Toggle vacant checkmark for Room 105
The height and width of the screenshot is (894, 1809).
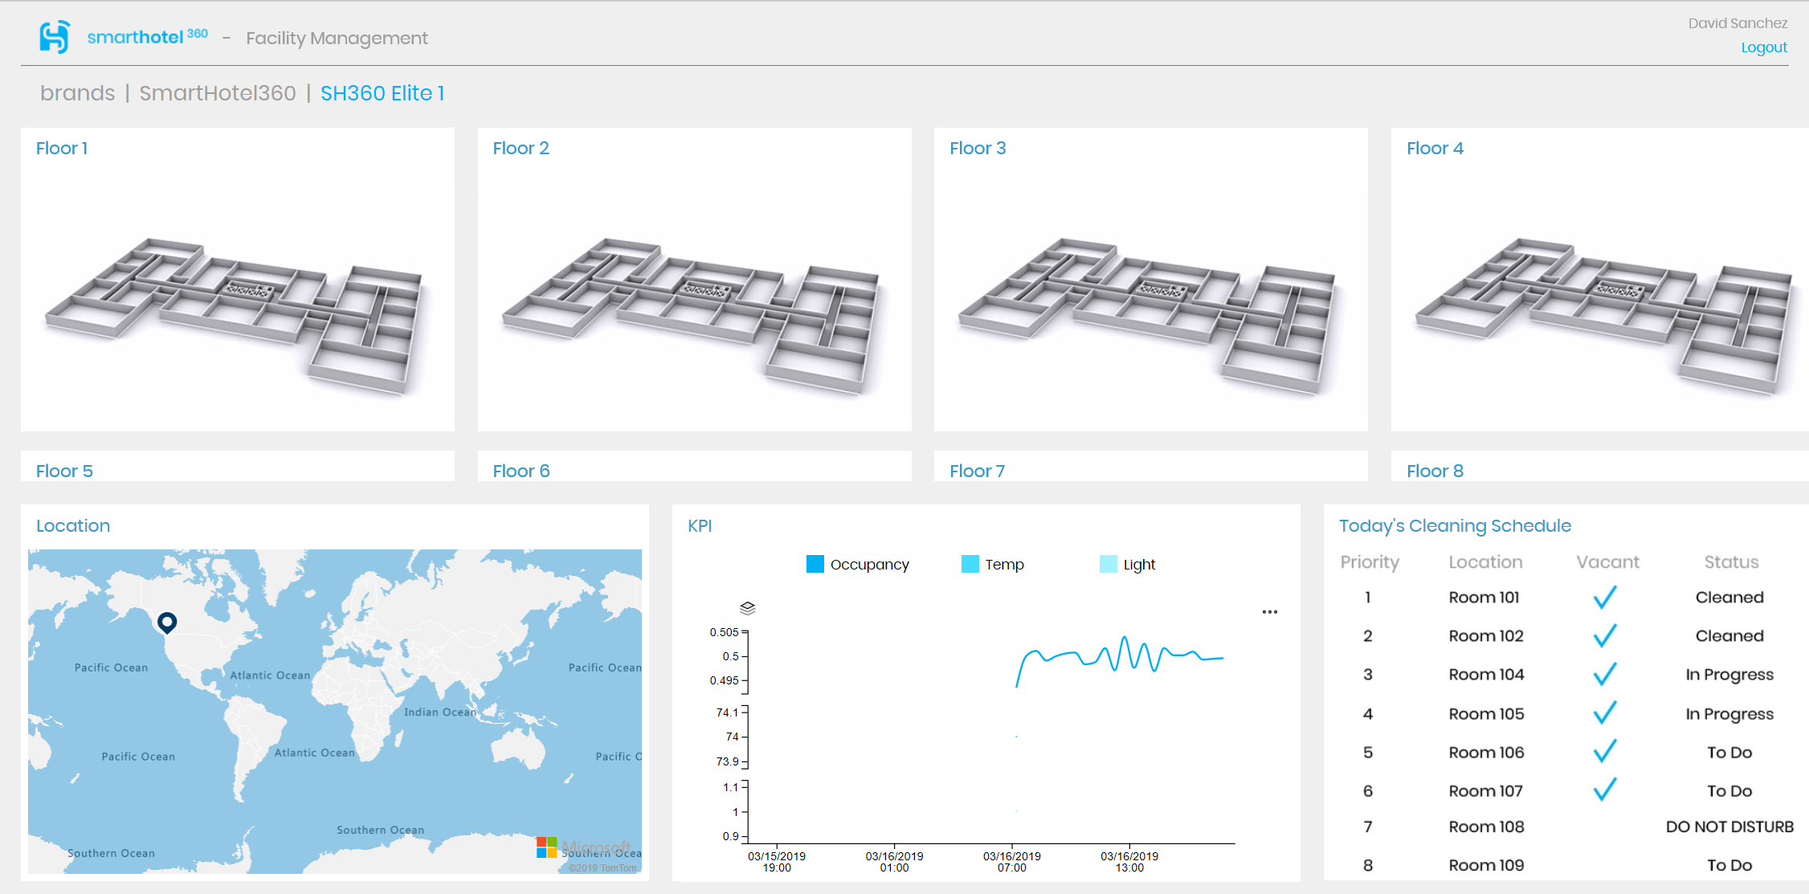point(1605,712)
